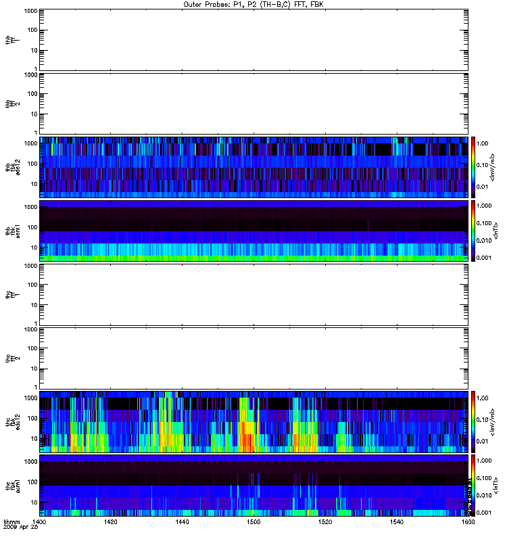507x541 pixels.
Task: Click the plot title Outer Probes P1, P2
Action: 254,5
